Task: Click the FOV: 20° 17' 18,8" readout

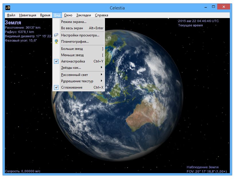Action: pos(201,171)
